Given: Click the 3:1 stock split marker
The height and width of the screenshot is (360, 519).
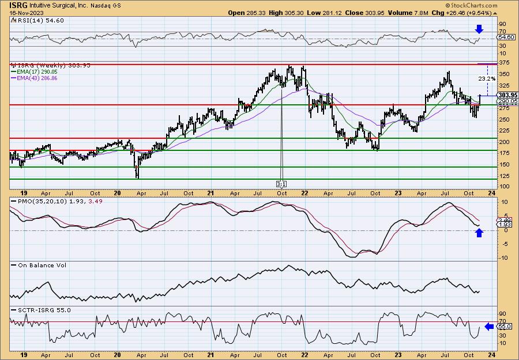Looking at the screenshot, I should (x=281, y=184).
